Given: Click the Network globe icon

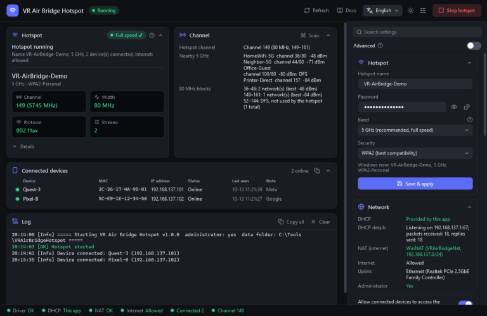Looking at the screenshot, I should tap(361, 207).
